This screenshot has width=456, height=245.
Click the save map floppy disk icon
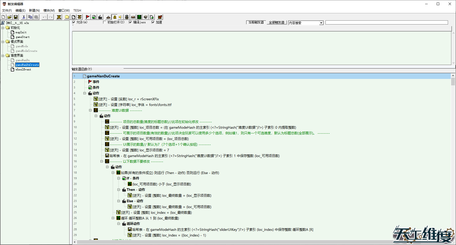click(16, 17)
